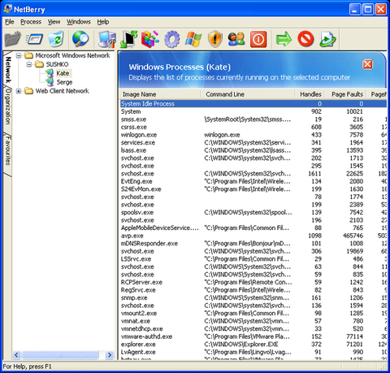Sort by Handles column header
This screenshot has width=390, height=373.
point(310,94)
